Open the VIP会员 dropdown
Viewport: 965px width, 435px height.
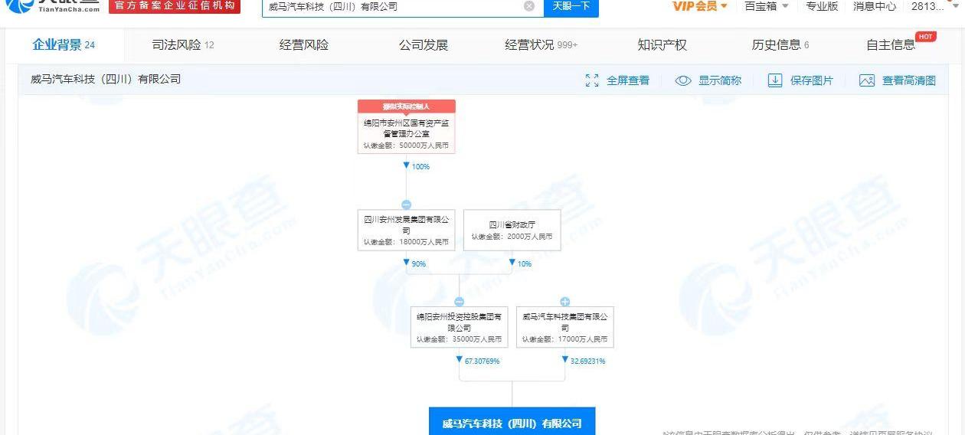click(x=700, y=6)
